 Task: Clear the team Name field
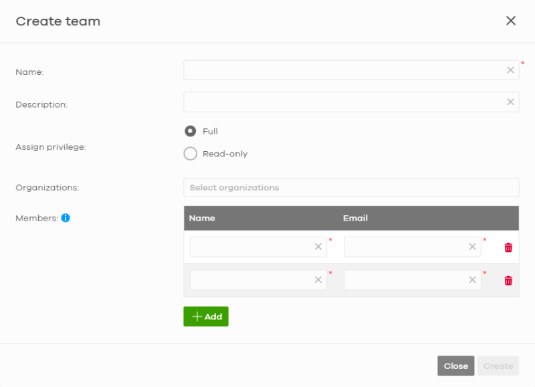(510, 70)
